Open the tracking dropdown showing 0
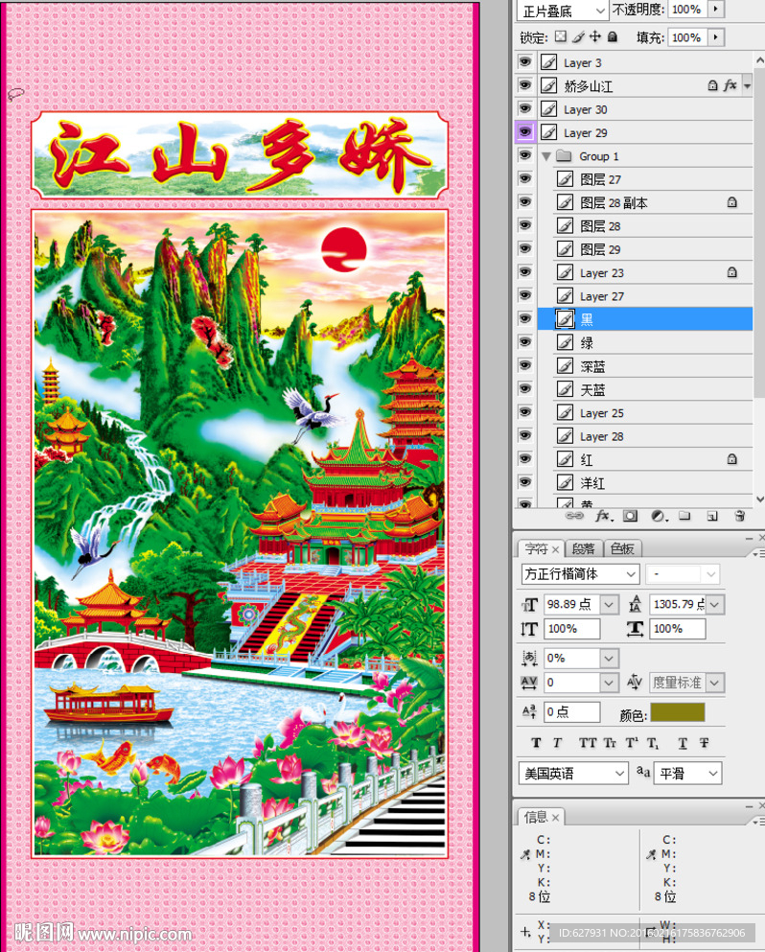The width and height of the screenshot is (765, 952). [609, 683]
